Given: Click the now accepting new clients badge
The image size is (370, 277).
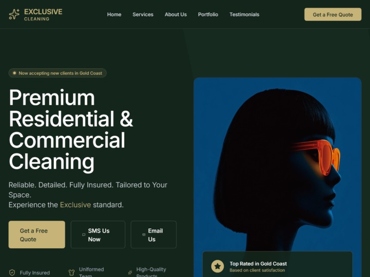Looking at the screenshot, I should (x=57, y=73).
